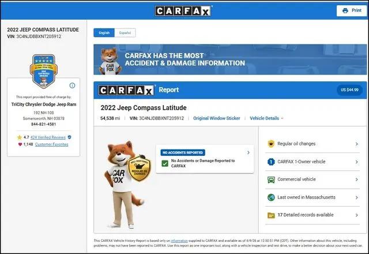Click the Somersworth, NH 03878 address line
The height and width of the screenshot is (254, 369).
point(44,118)
